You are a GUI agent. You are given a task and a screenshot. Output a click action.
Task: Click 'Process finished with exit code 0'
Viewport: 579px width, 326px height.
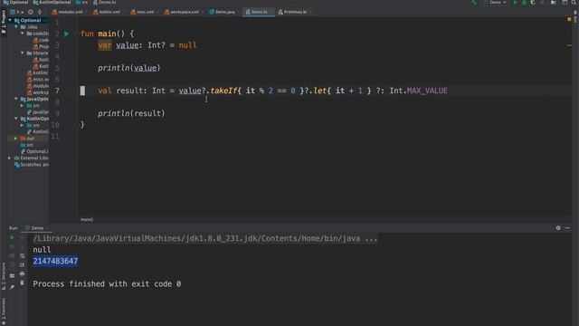click(x=107, y=283)
